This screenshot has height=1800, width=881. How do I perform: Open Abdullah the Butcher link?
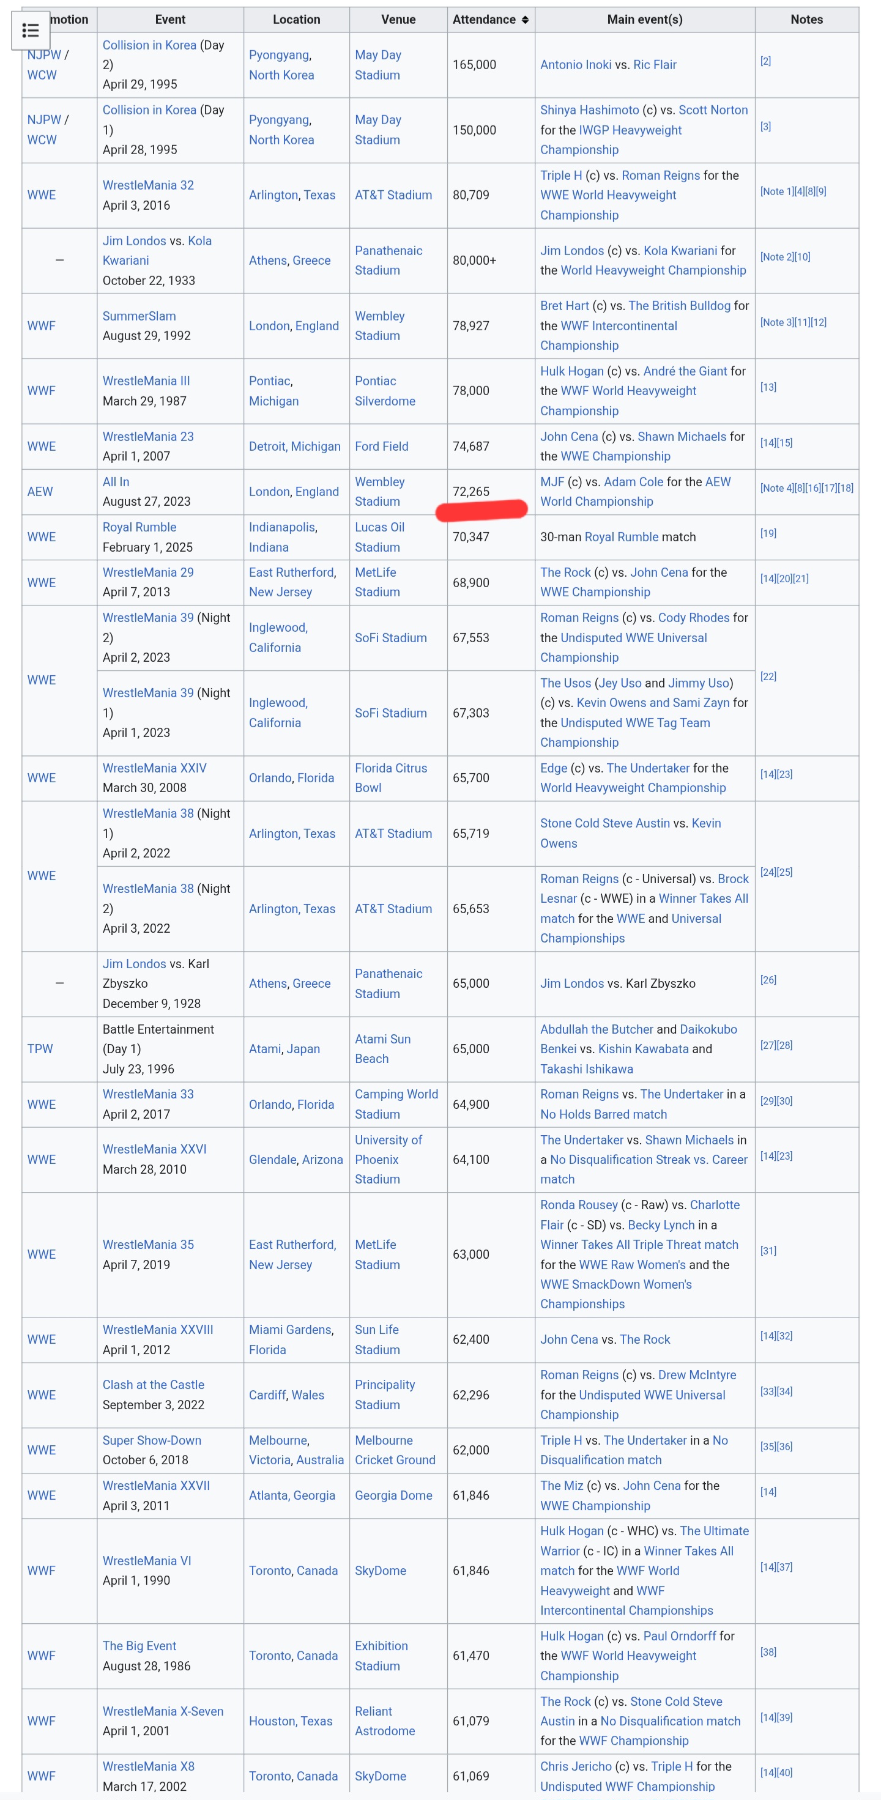[x=597, y=1029]
